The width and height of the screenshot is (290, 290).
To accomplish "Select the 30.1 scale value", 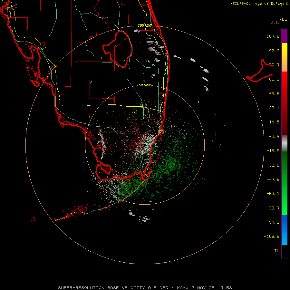I will tap(274, 108).
